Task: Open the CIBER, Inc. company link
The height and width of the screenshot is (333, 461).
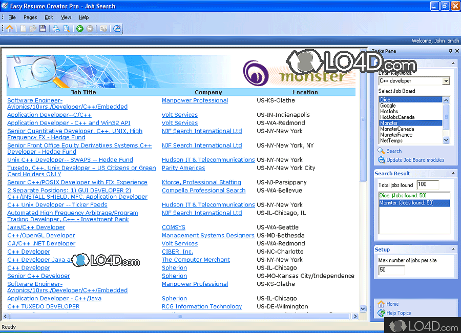Action: pos(177,252)
